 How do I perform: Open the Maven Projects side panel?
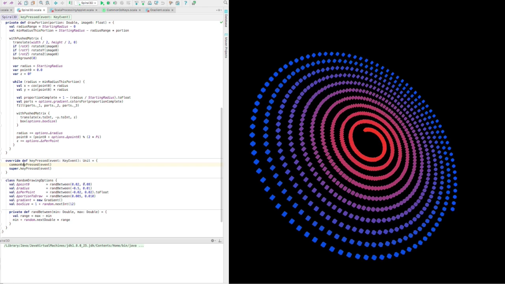[226, 46]
